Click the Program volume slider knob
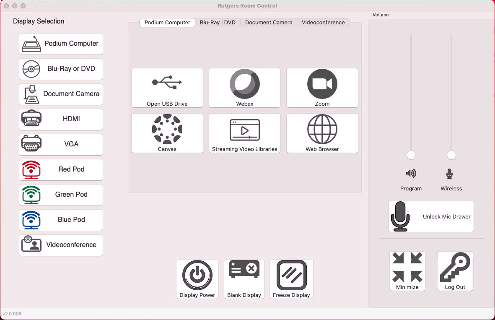The width and height of the screenshot is (495, 320). (411, 155)
